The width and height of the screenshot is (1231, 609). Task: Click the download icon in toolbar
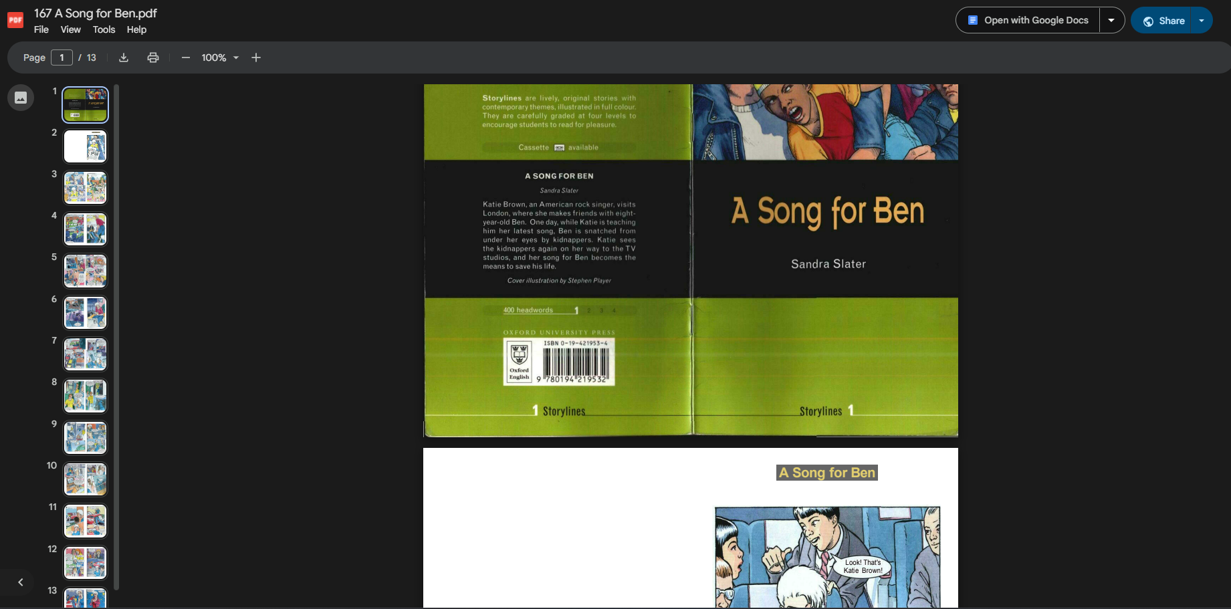point(124,57)
